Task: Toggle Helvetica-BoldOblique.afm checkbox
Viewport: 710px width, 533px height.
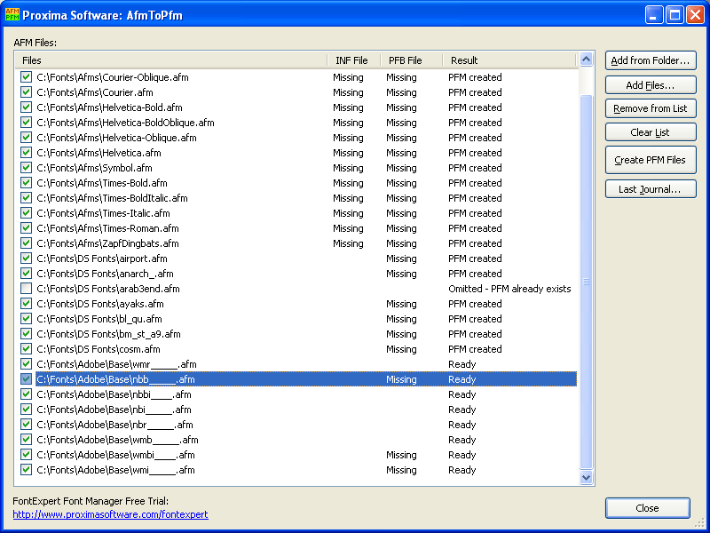Action: 27,123
